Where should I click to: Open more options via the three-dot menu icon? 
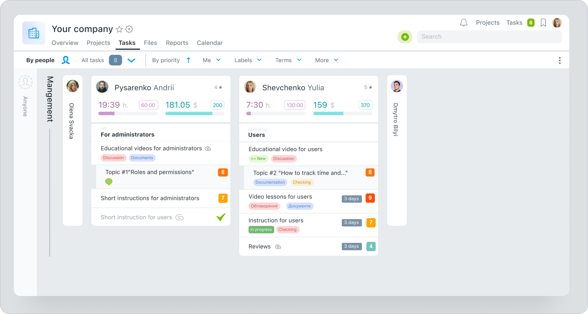point(560,60)
